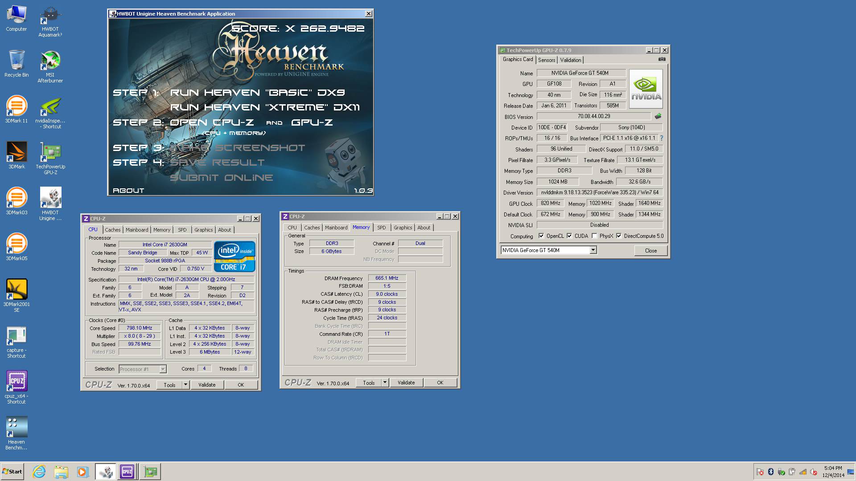The image size is (856, 481).
Task: Click the GPU-Z BIOS save chip icon
Action: click(x=658, y=116)
